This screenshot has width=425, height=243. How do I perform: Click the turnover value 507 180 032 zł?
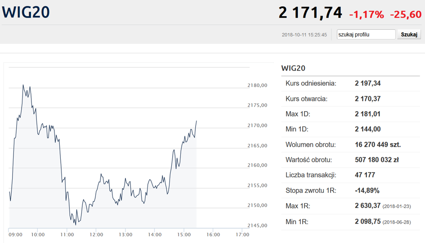(377, 160)
